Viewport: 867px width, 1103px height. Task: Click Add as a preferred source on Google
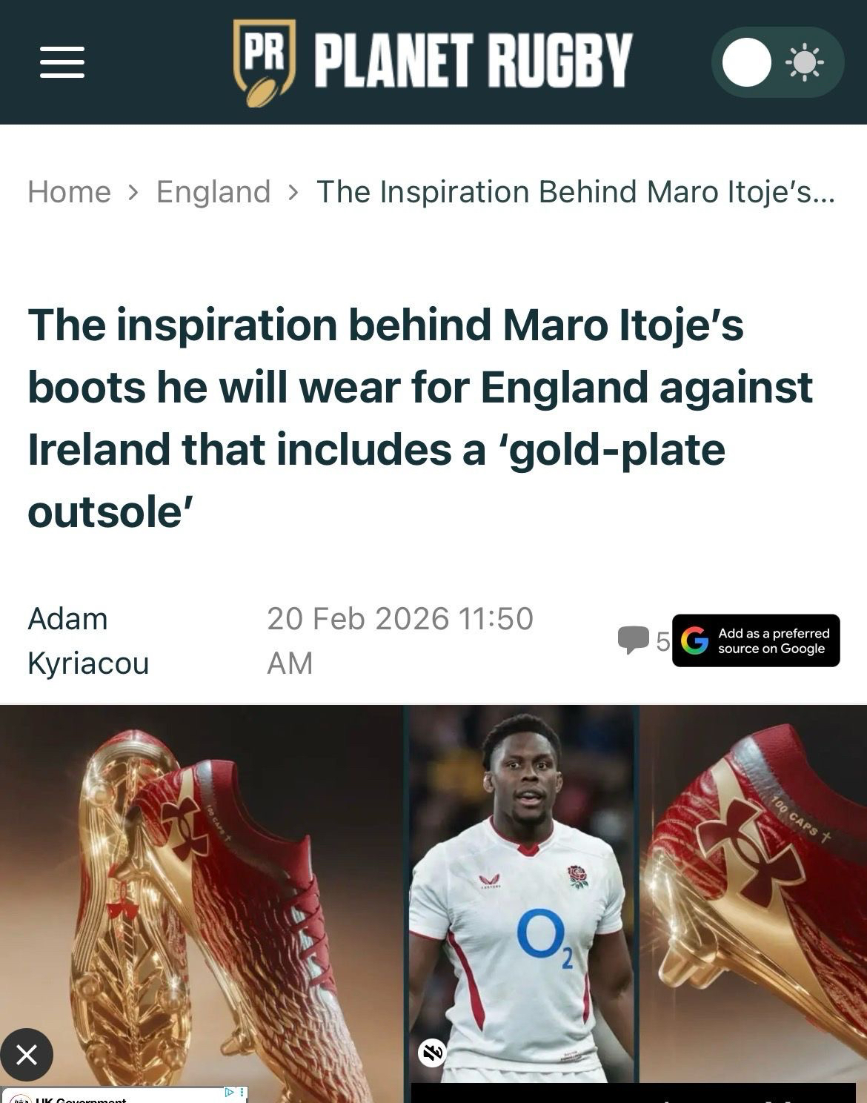click(756, 640)
